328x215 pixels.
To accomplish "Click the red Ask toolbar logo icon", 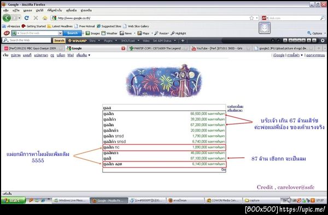I will tap(7, 33).
